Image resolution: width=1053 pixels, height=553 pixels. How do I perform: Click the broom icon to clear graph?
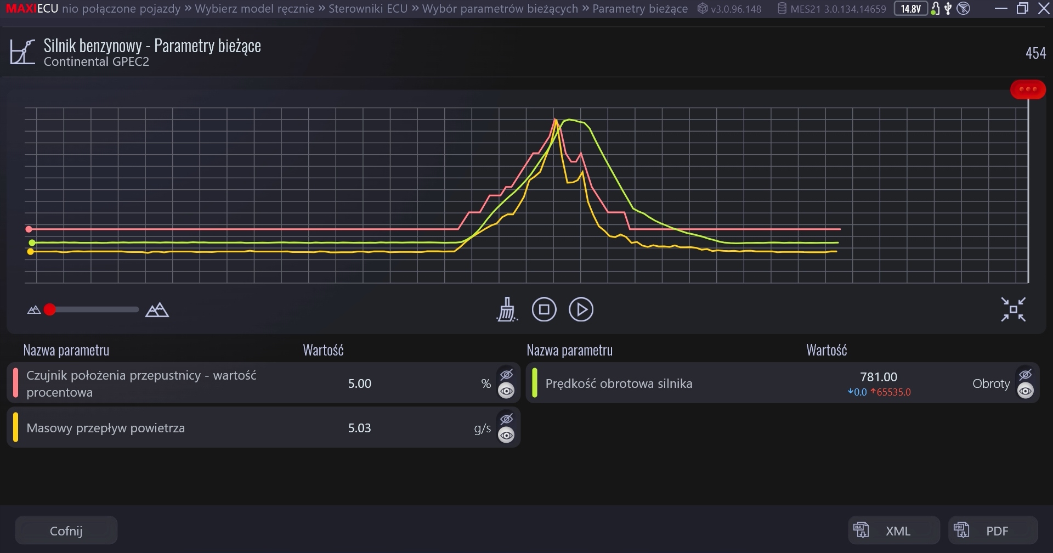tap(507, 309)
